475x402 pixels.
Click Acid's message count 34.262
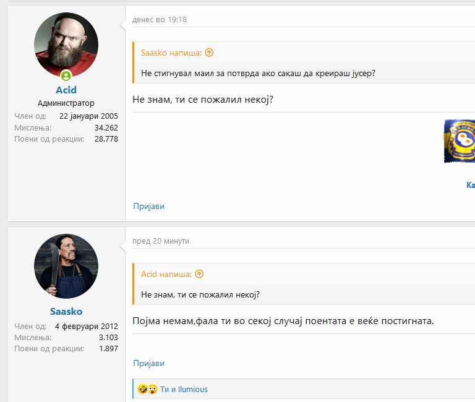(x=106, y=127)
